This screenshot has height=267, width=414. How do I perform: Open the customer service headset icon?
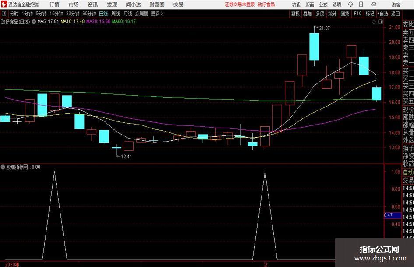(x=350, y=4)
